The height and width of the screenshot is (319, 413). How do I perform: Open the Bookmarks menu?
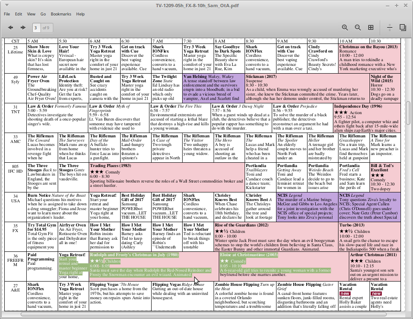coord(61,14)
